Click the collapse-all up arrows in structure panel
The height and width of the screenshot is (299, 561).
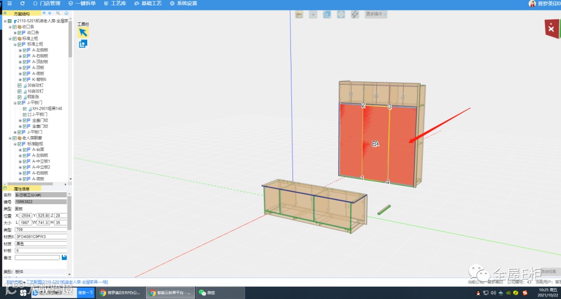(44, 13)
